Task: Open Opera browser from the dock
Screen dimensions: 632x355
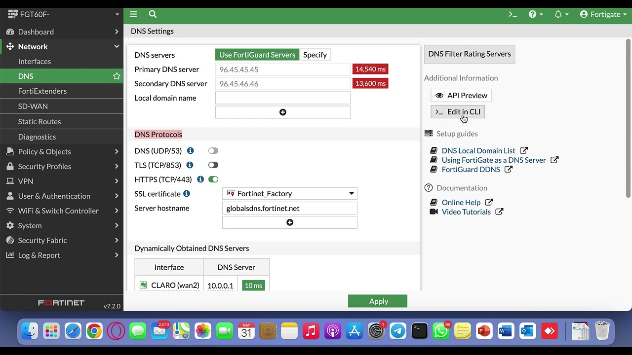Action: coord(116,331)
